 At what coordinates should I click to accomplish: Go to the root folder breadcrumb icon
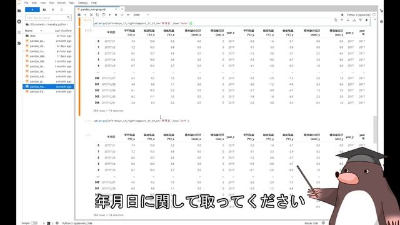click(27, 24)
